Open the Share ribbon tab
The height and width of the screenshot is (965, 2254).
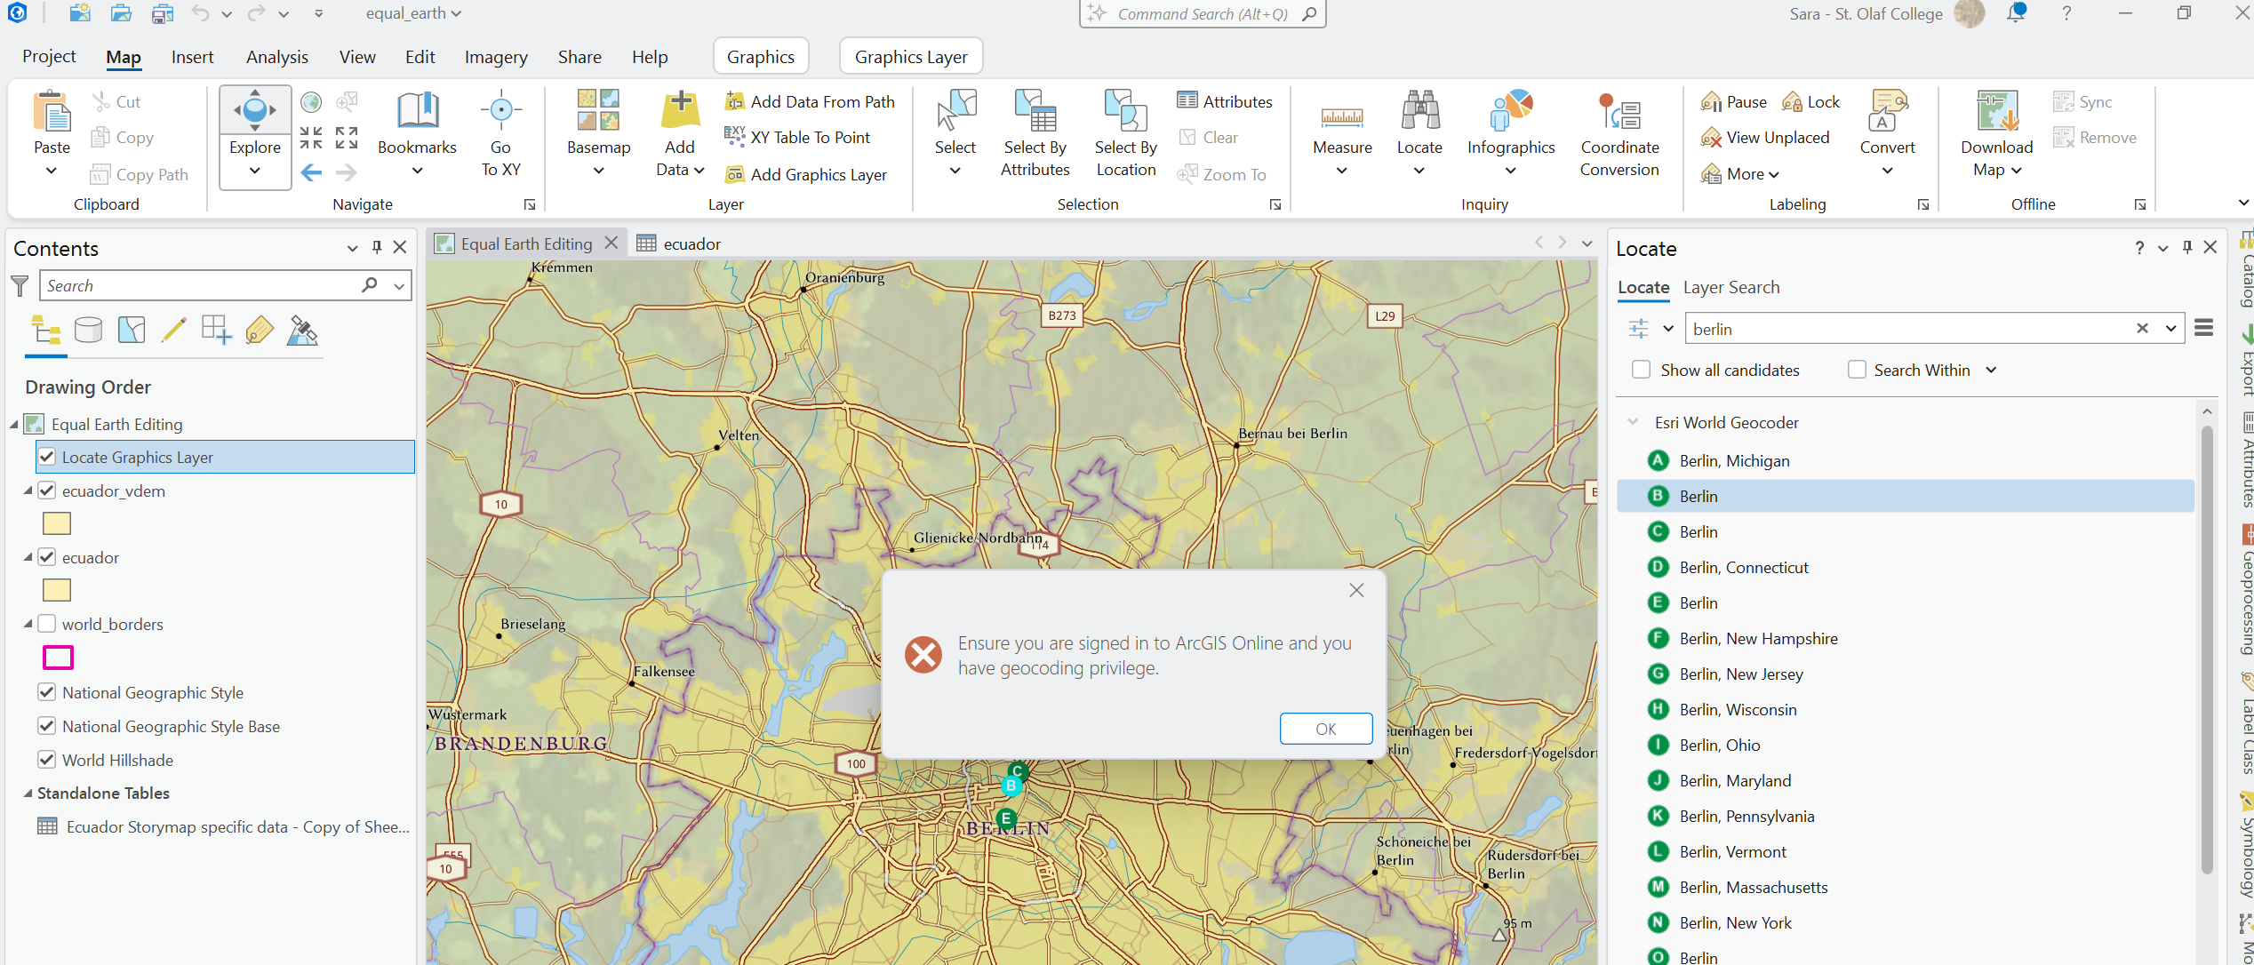tap(579, 57)
